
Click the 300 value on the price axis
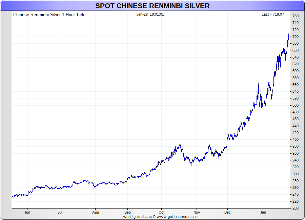pyautogui.click(x=295, y=174)
